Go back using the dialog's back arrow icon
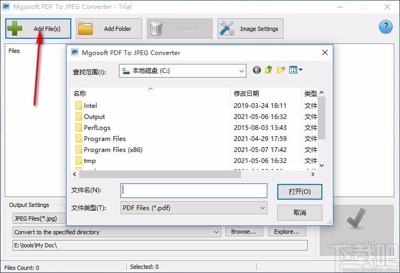Image resolution: width=400 pixels, height=273 pixels. click(x=257, y=70)
